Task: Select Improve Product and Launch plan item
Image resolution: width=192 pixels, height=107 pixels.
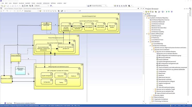Action: tap(166, 93)
